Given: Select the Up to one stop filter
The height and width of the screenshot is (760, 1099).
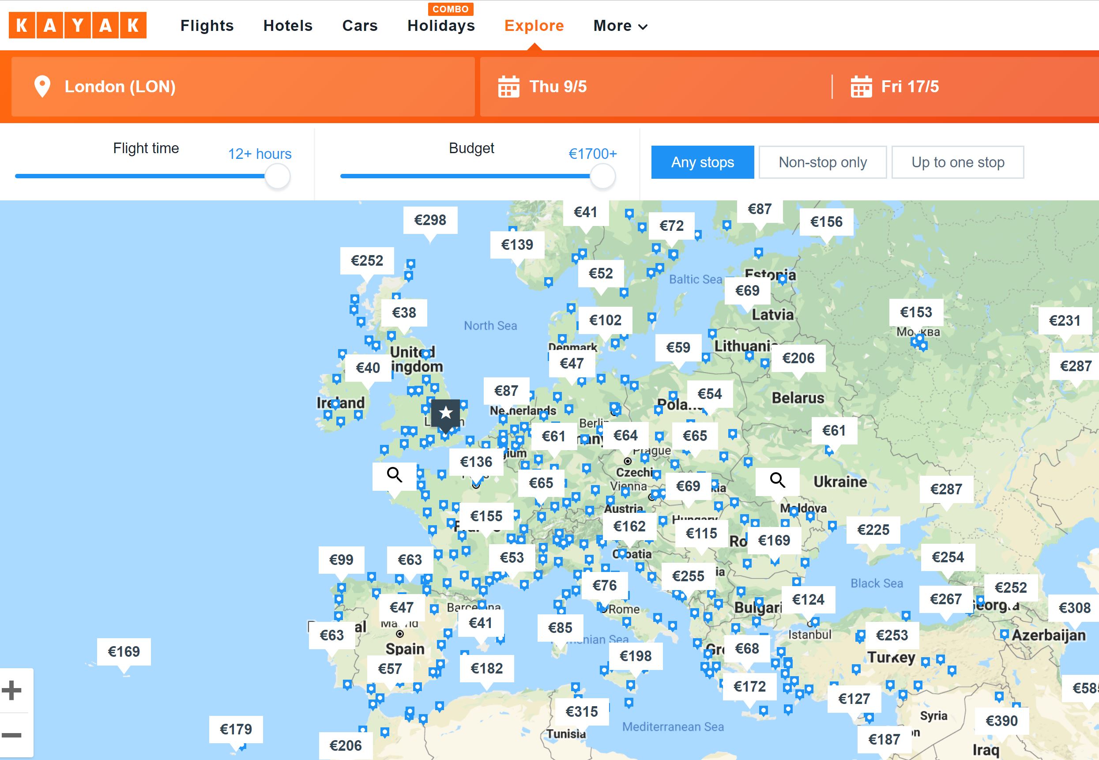Looking at the screenshot, I should pos(958,162).
